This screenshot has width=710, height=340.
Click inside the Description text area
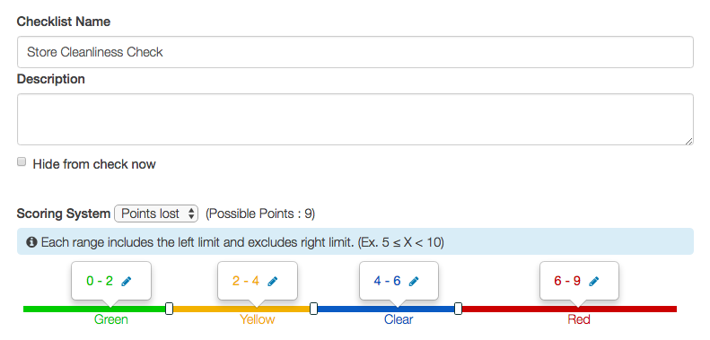pos(355,119)
